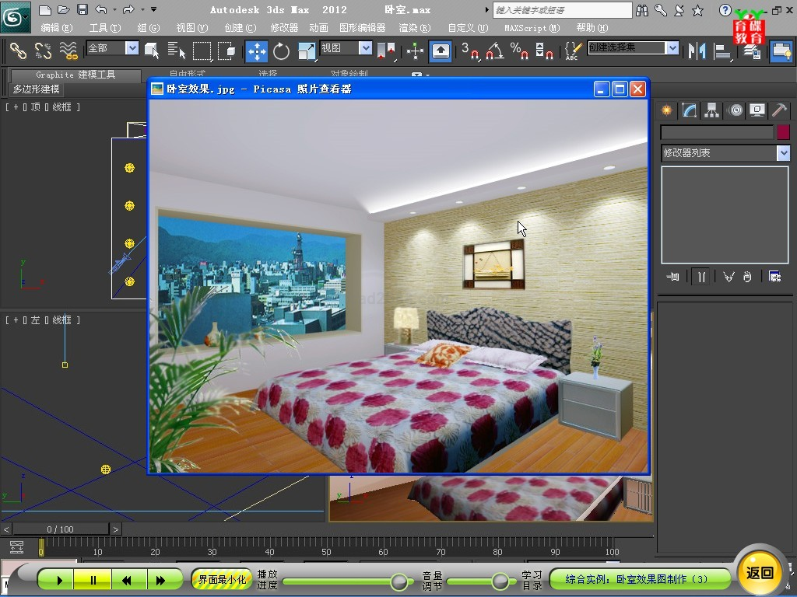Click the Mirror tool icon
This screenshot has height=597, width=797.
click(x=696, y=51)
